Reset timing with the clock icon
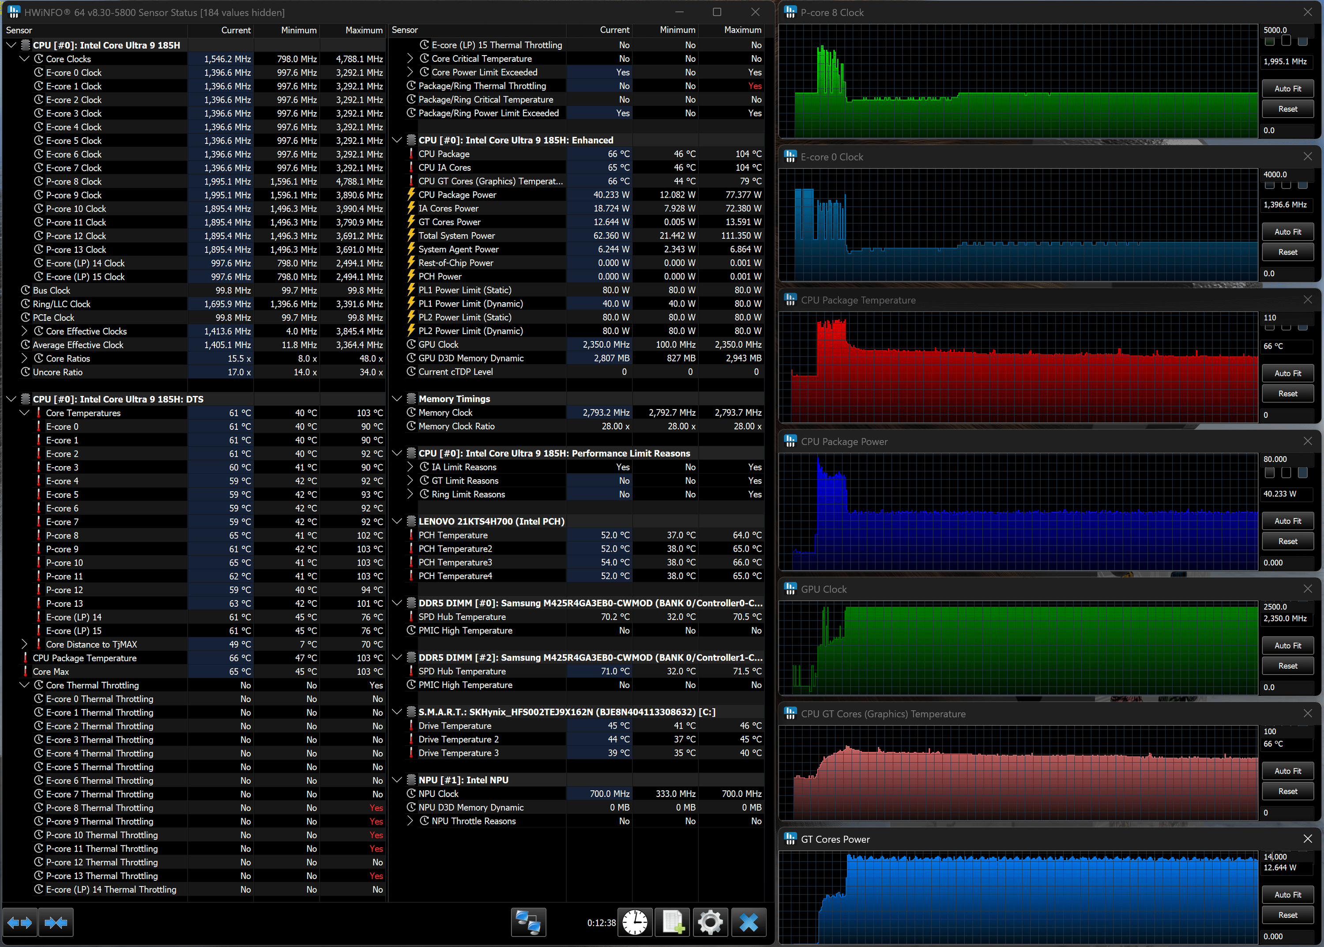 coord(635,922)
